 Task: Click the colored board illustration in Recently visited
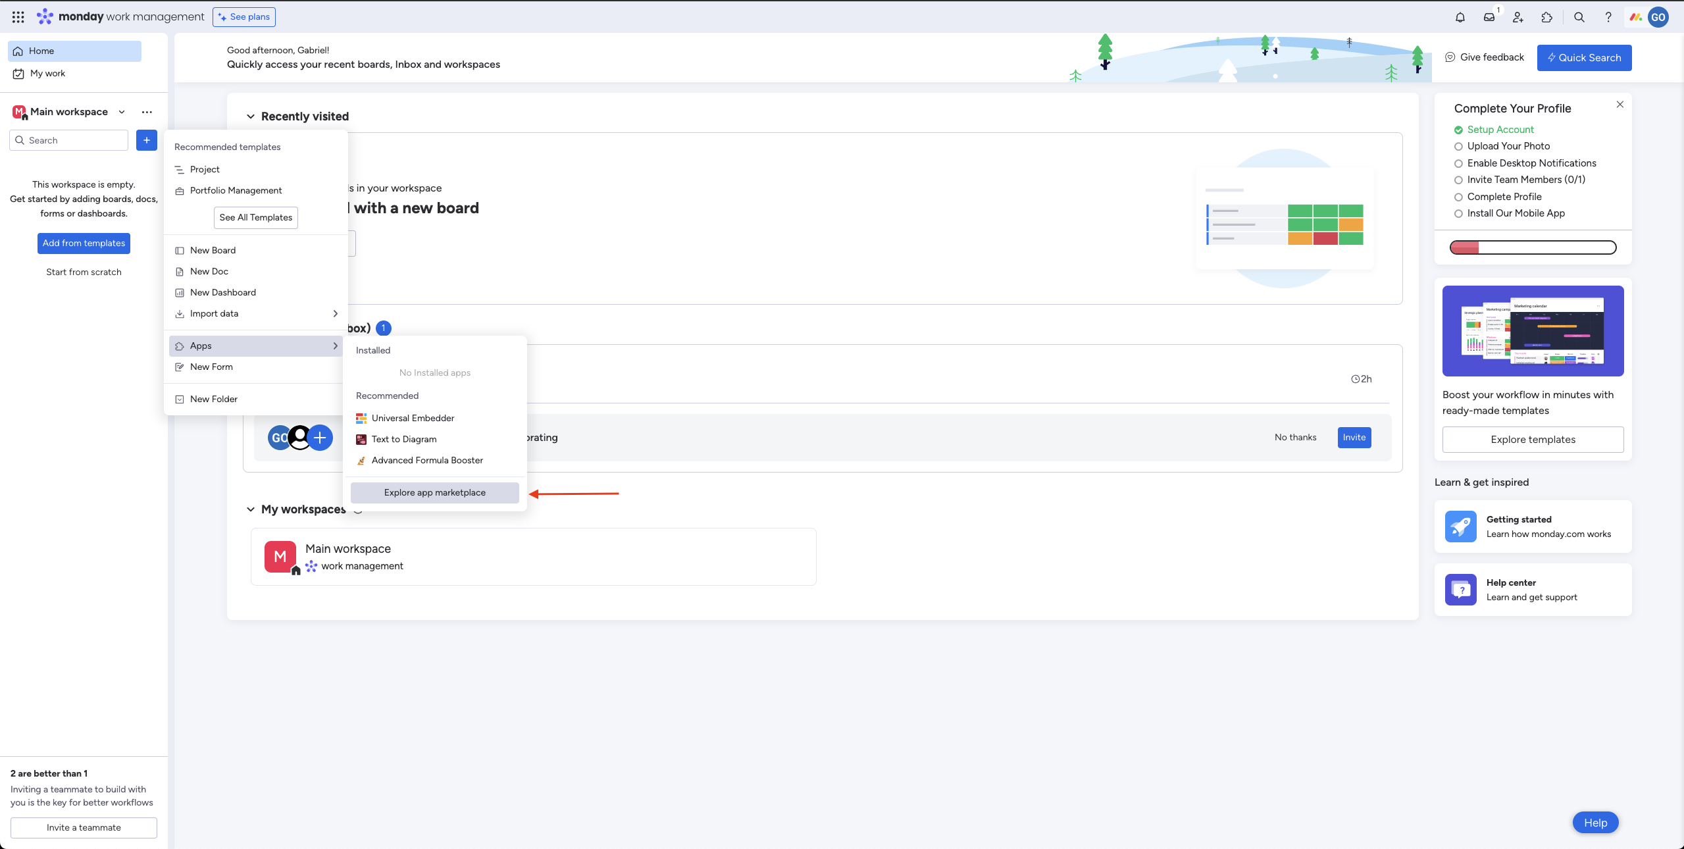[x=1285, y=218]
